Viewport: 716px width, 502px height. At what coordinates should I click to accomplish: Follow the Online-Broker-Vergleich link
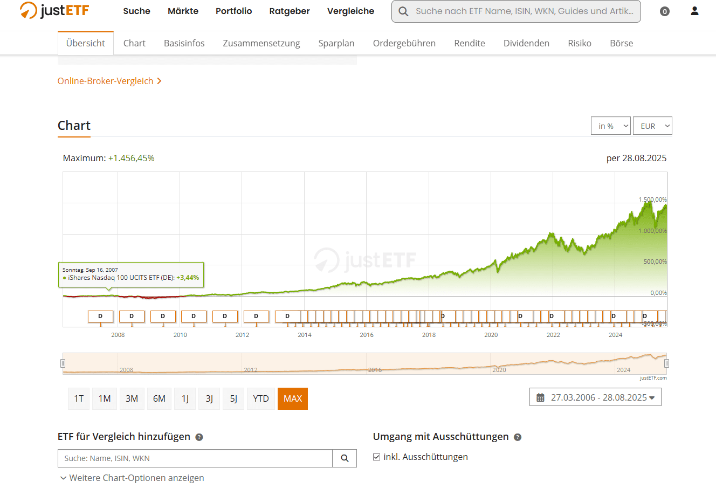click(x=109, y=81)
